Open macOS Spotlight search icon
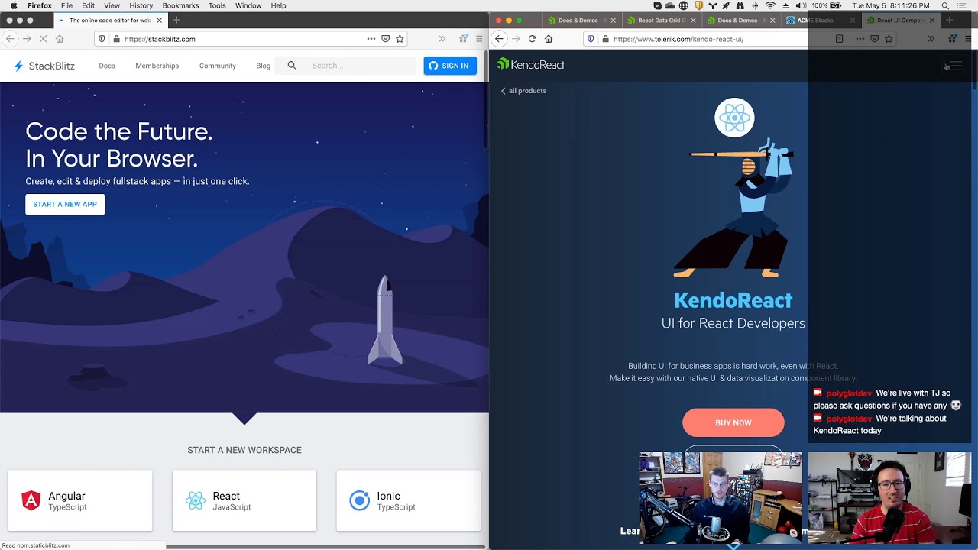This screenshot has height=550, width=978. (946, 5)
